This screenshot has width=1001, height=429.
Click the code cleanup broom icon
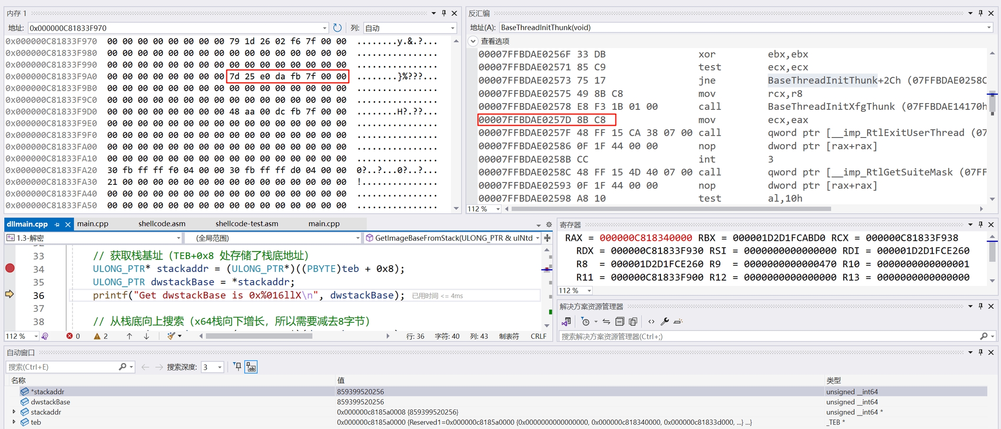(171, 336)
